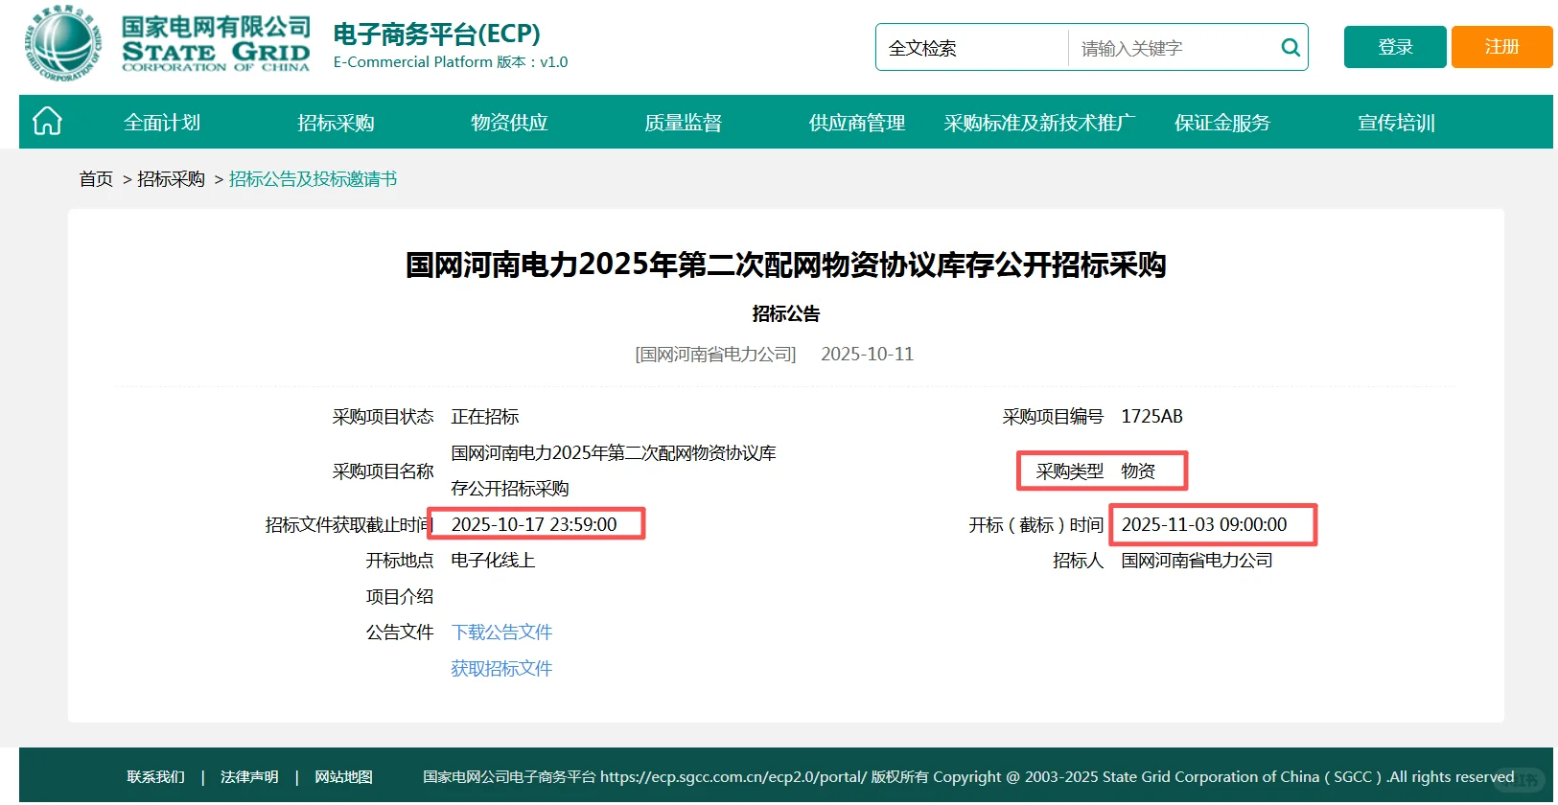The height and width of the screenshot is (805, 1558).
Task: Click 获取招标文件 link
Action: click(x=501, y=669)
